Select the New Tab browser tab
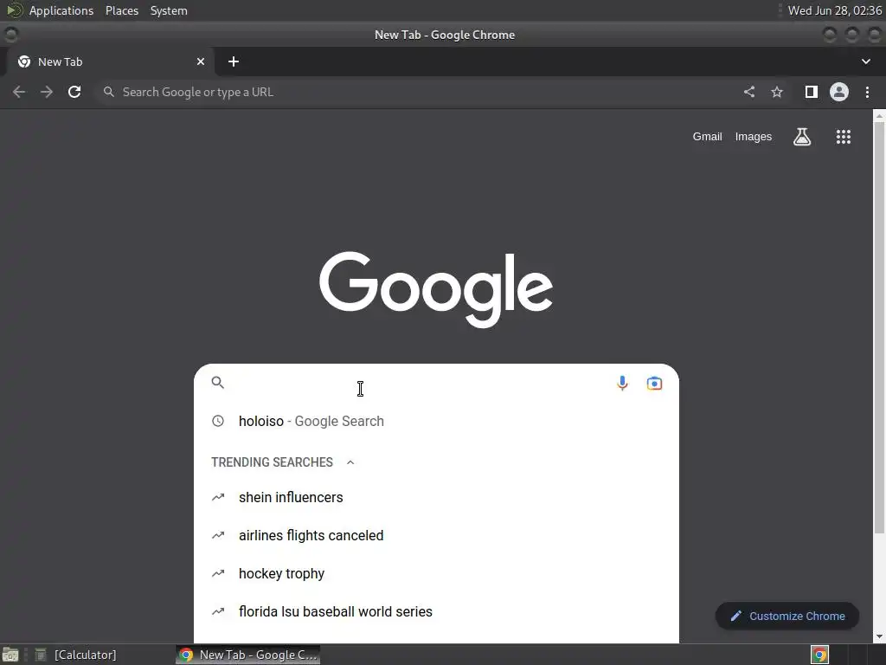 point(110,61)
